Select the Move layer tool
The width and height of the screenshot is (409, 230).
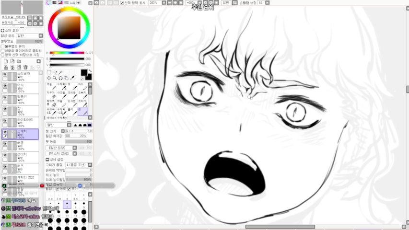[x=49, y=78]
